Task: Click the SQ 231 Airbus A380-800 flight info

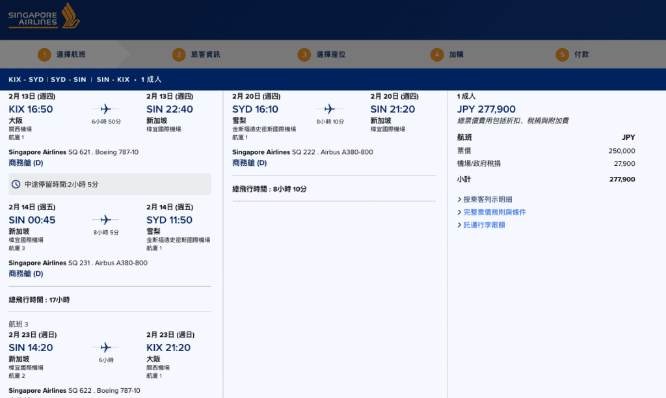Action: [x=78, y=263]
